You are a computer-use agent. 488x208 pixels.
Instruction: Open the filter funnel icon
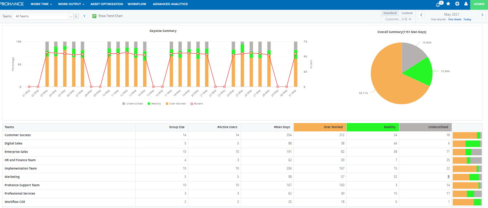tap(84, 16)
